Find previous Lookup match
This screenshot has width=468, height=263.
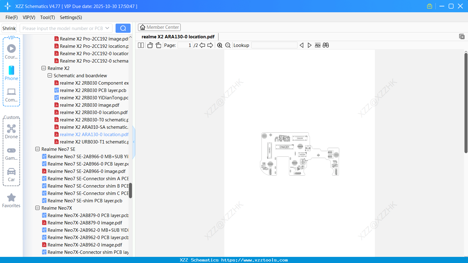[x=301, y=45]
